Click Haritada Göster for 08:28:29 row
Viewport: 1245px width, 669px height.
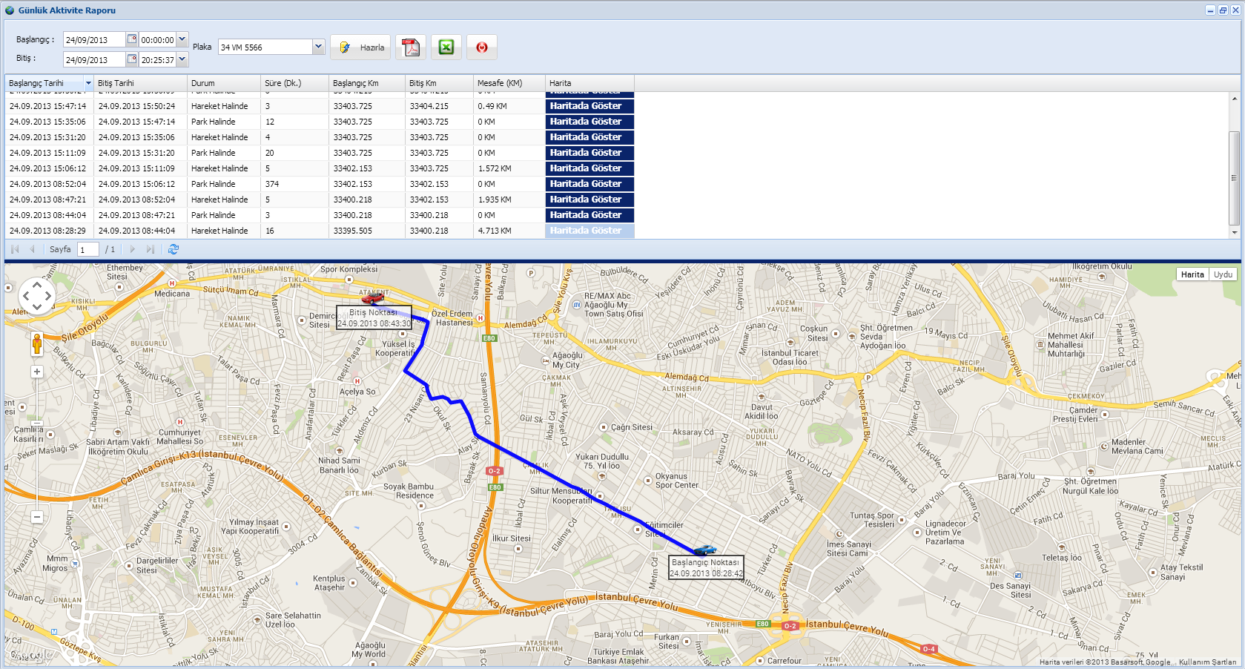pyautogui.click(x=590, y=231)
